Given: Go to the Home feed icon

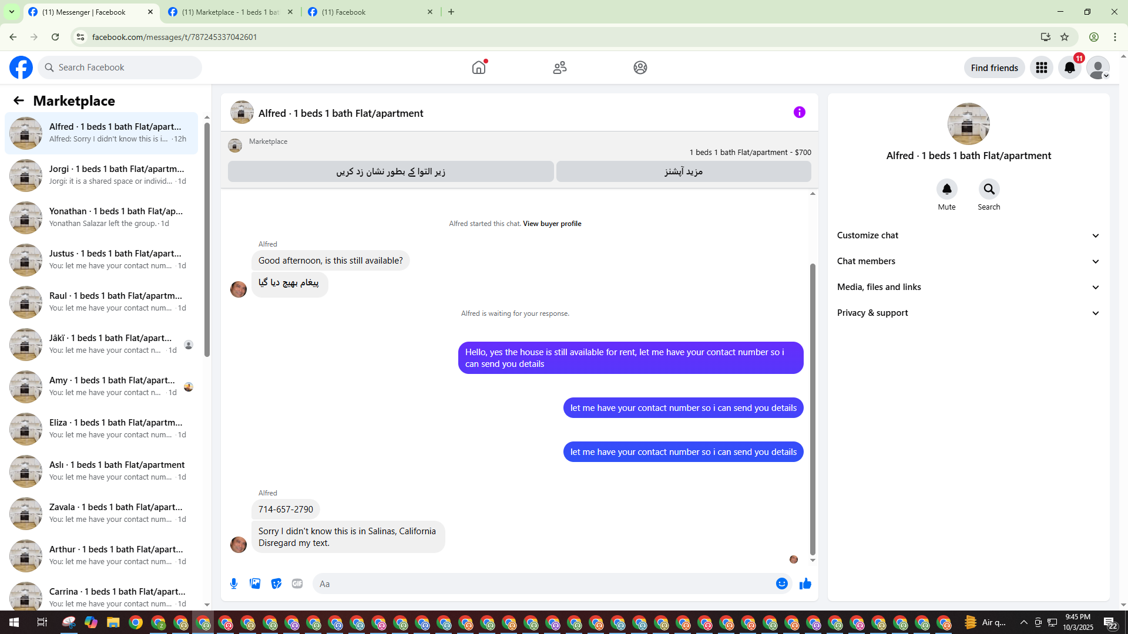Looking at the screenshot, I should 479,68.
